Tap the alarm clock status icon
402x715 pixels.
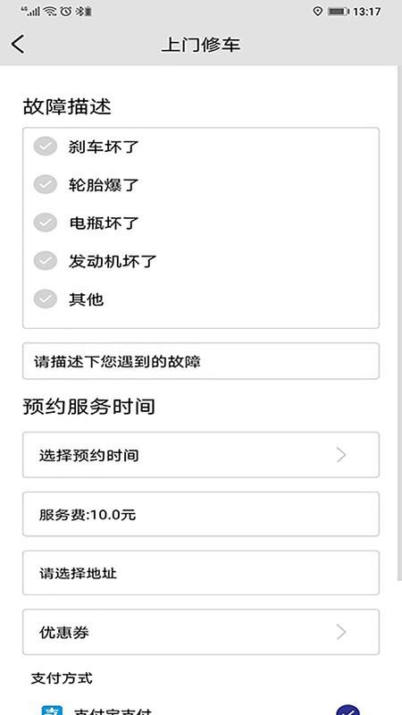pos(66,12)
